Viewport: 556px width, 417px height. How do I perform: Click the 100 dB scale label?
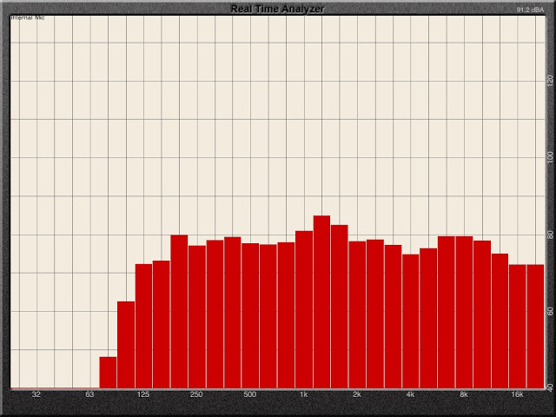coord(550,158)
